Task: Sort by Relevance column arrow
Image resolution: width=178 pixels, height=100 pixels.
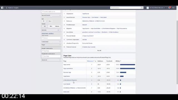Action: (96, 61)
